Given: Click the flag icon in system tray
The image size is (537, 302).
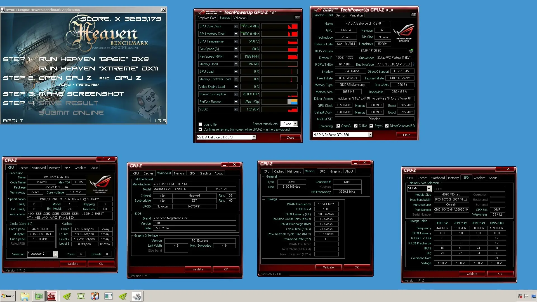Looking at the screenshot, I should point(527,296).
